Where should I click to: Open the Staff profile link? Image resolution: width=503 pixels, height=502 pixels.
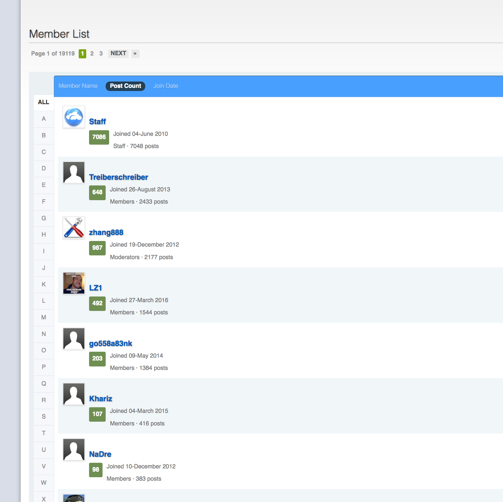[98, 122]
